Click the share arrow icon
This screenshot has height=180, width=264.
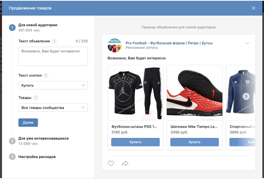point(125,163)
